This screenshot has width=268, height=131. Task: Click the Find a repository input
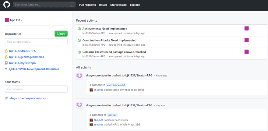pyautogui.click(x=36, y=42)
